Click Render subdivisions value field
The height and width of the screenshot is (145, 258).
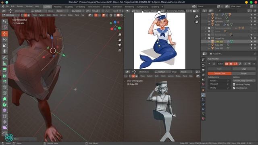(x=219, y=81)
